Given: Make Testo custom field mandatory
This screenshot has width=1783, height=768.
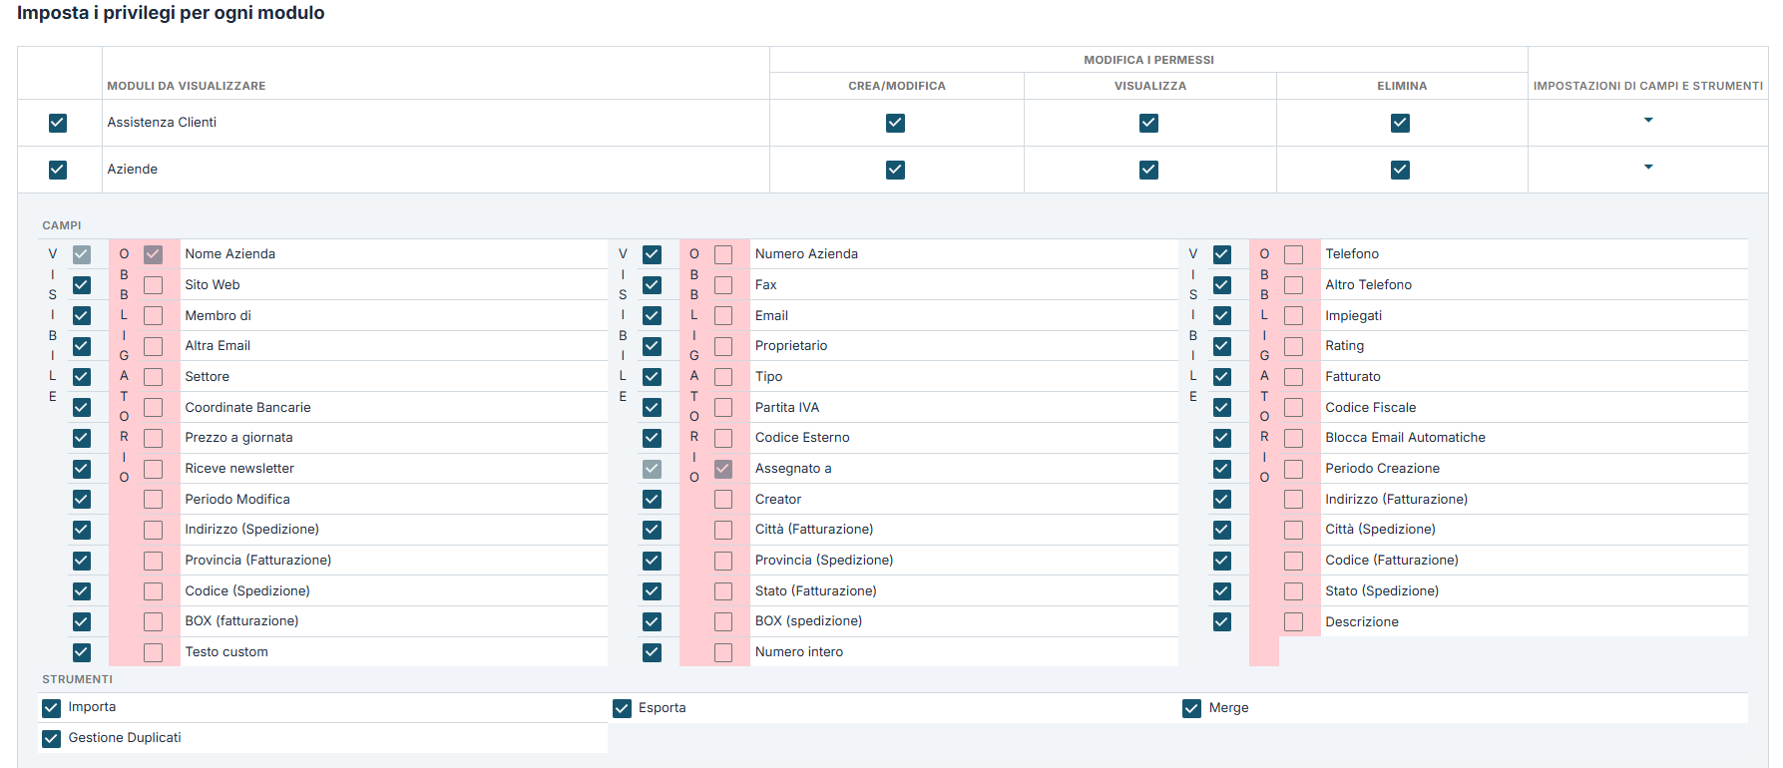Looking at the screenshot, I should [153, 652].
